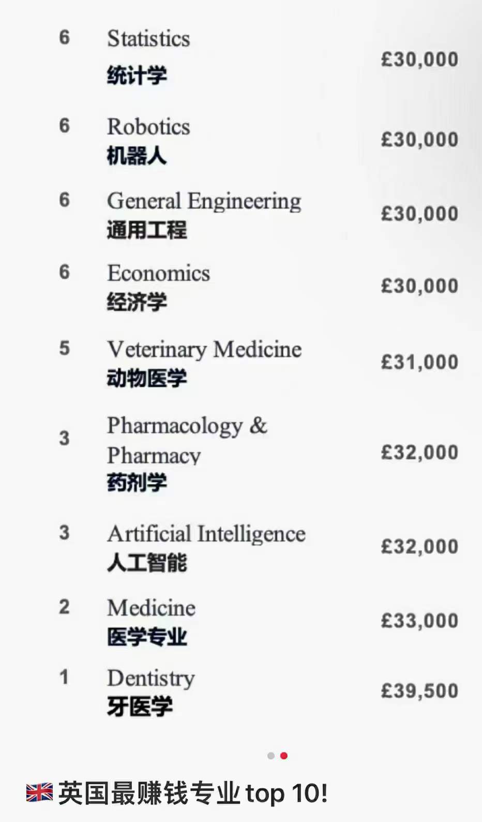This screenshot has width=482, height=822.
Task: Tap rank number 1 beside Dentistry
Action: 64,677
